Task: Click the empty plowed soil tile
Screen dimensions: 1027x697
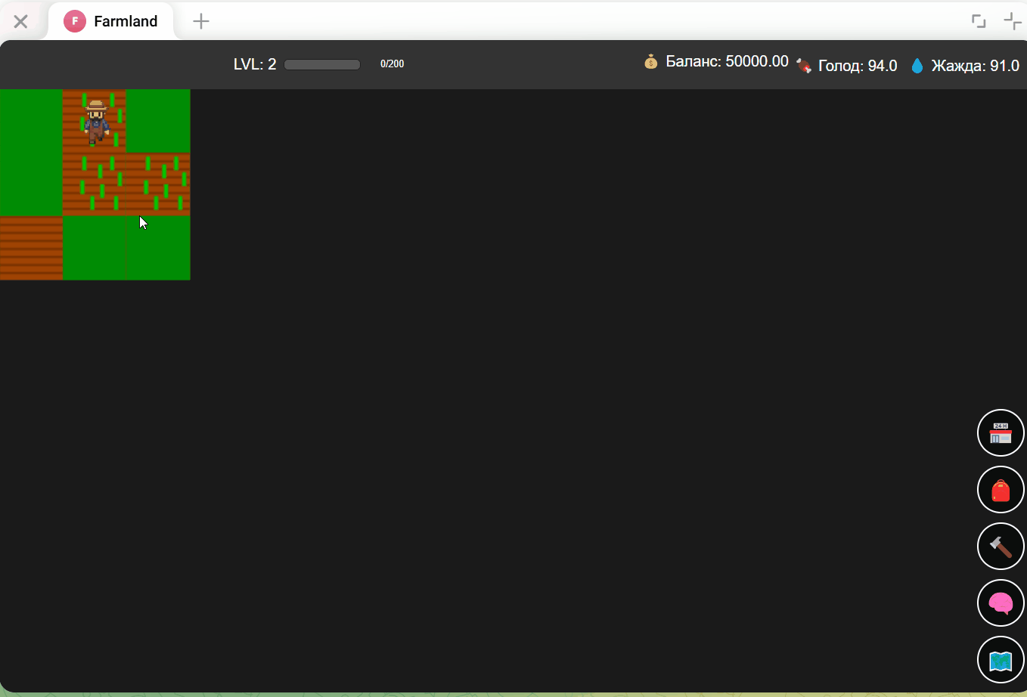Action: click(x=31, y=248)
